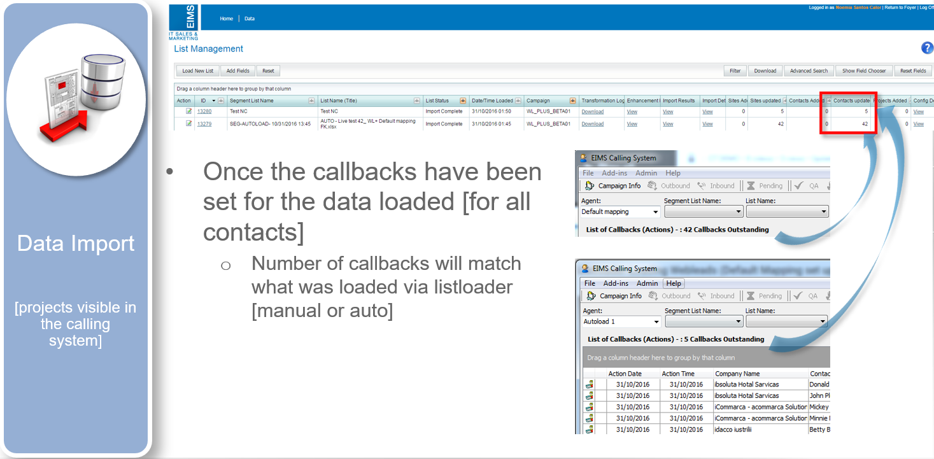Image resolution: width=934 pixels, height=459 pixels.
Task: Click the callback row icon for contact Mickey
Action: (x=590, y=407)
